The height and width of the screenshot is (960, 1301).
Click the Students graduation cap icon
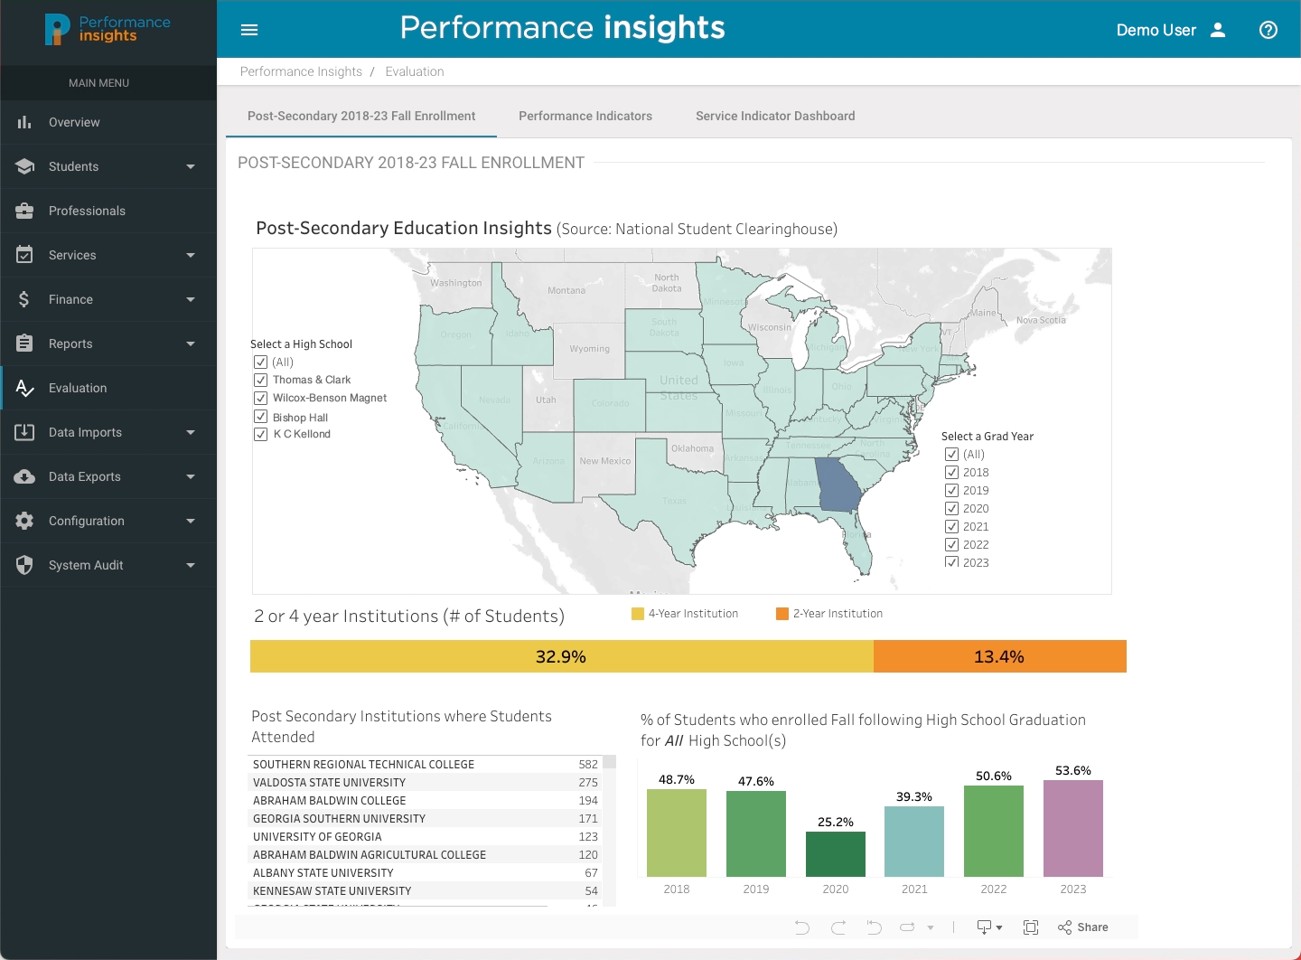(24, 166)
